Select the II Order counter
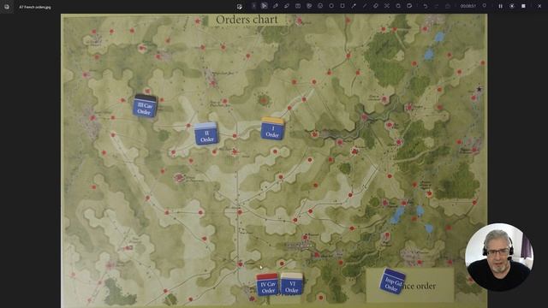 (206, 133)
